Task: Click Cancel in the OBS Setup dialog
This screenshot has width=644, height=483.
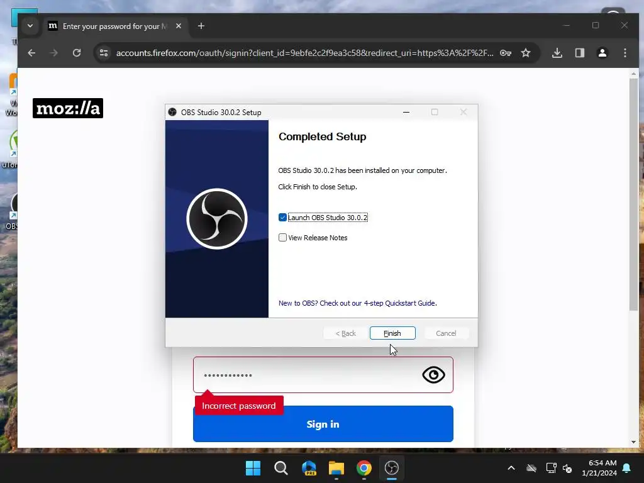Action: tap(446, 333)
